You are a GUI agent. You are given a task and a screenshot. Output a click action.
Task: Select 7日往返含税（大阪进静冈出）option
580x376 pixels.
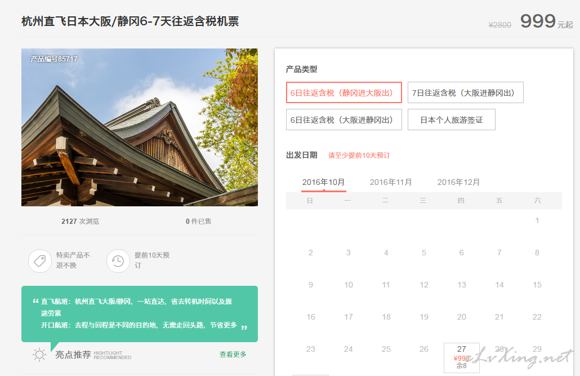pos(465,92)
